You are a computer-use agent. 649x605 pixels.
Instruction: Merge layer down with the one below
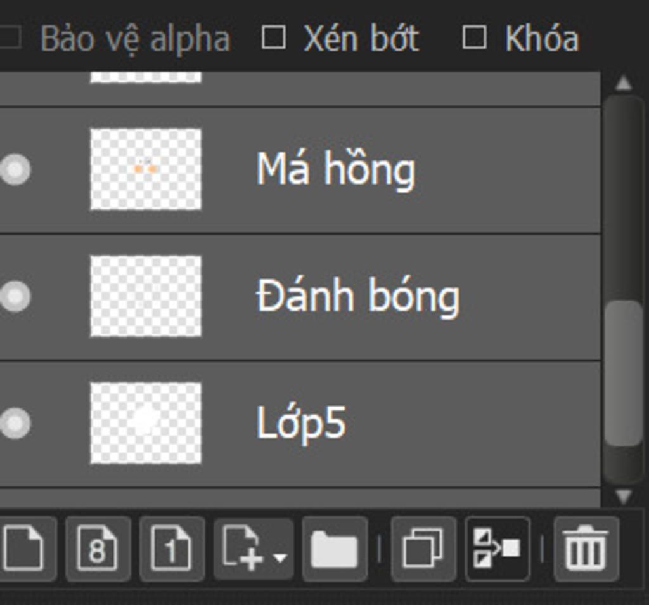(x=497, y=549)
